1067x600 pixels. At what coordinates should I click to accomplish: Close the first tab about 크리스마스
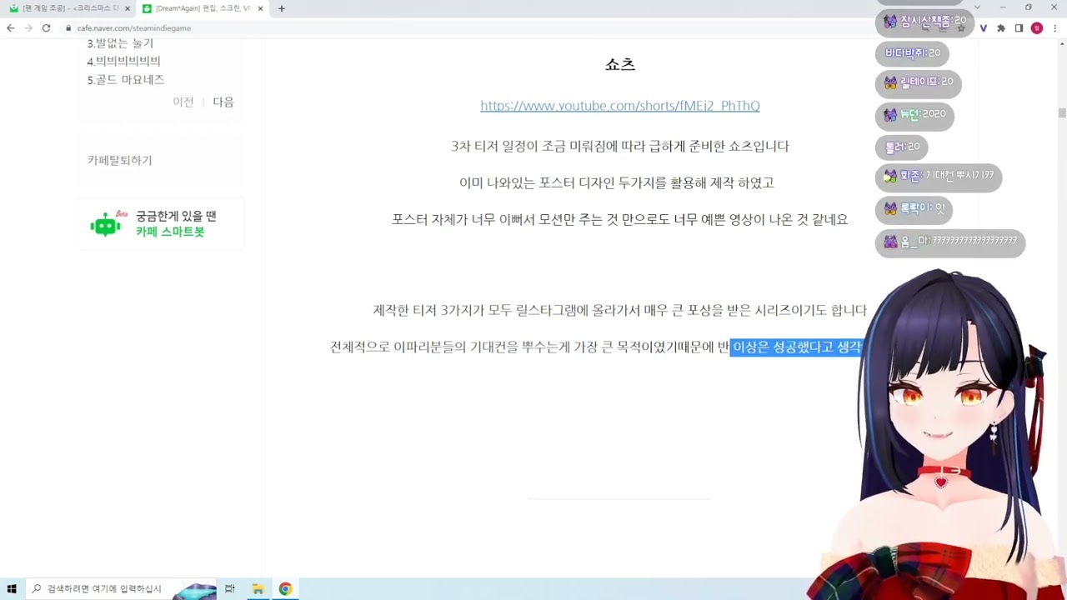click(128, 8)
